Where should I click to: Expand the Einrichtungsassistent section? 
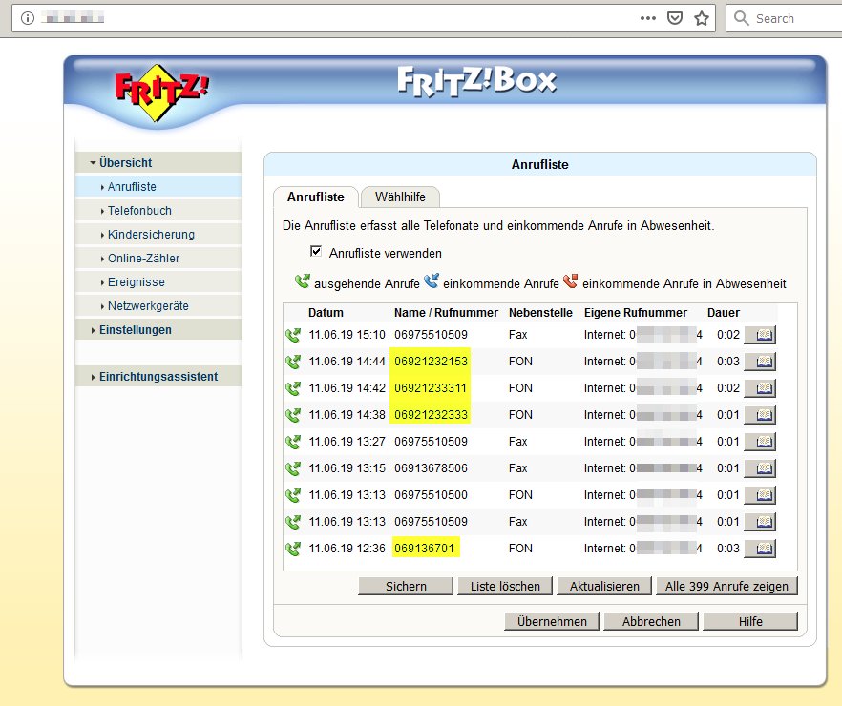tap(158, 377)
